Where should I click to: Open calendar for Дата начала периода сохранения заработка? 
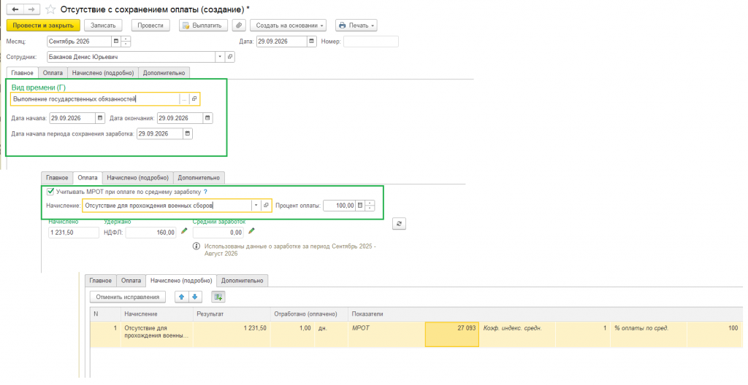point(188,134)
